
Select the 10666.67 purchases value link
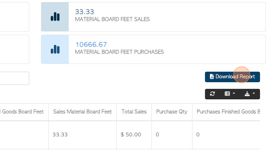pyautogui.click(x=91, y=44)
